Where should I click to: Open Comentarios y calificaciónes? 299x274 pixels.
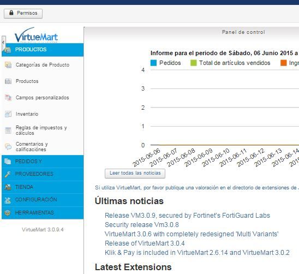[32, 146]
